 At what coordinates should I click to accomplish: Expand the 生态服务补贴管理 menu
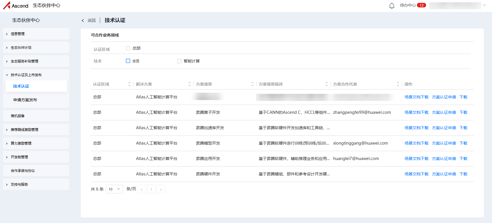36,61
